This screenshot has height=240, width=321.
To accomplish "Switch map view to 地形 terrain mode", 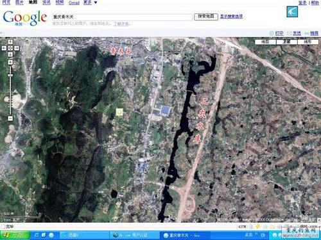I will (x=308, y=42).
